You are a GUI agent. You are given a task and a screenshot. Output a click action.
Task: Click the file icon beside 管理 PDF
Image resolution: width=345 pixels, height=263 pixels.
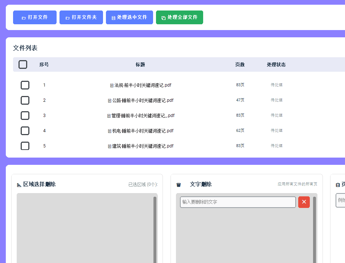pos(109,116)
